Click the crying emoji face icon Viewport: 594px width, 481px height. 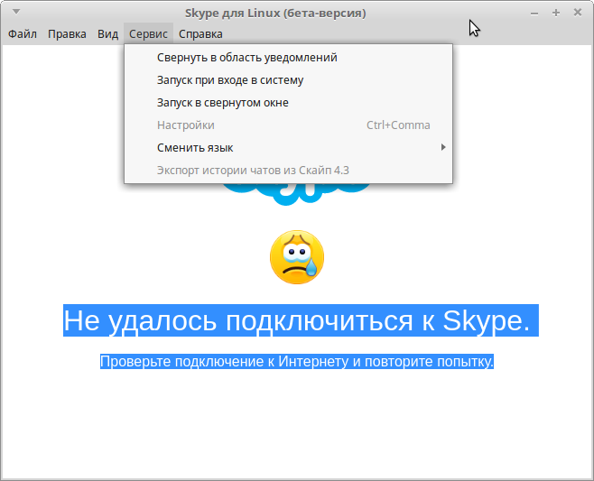(x=296, y=258)
